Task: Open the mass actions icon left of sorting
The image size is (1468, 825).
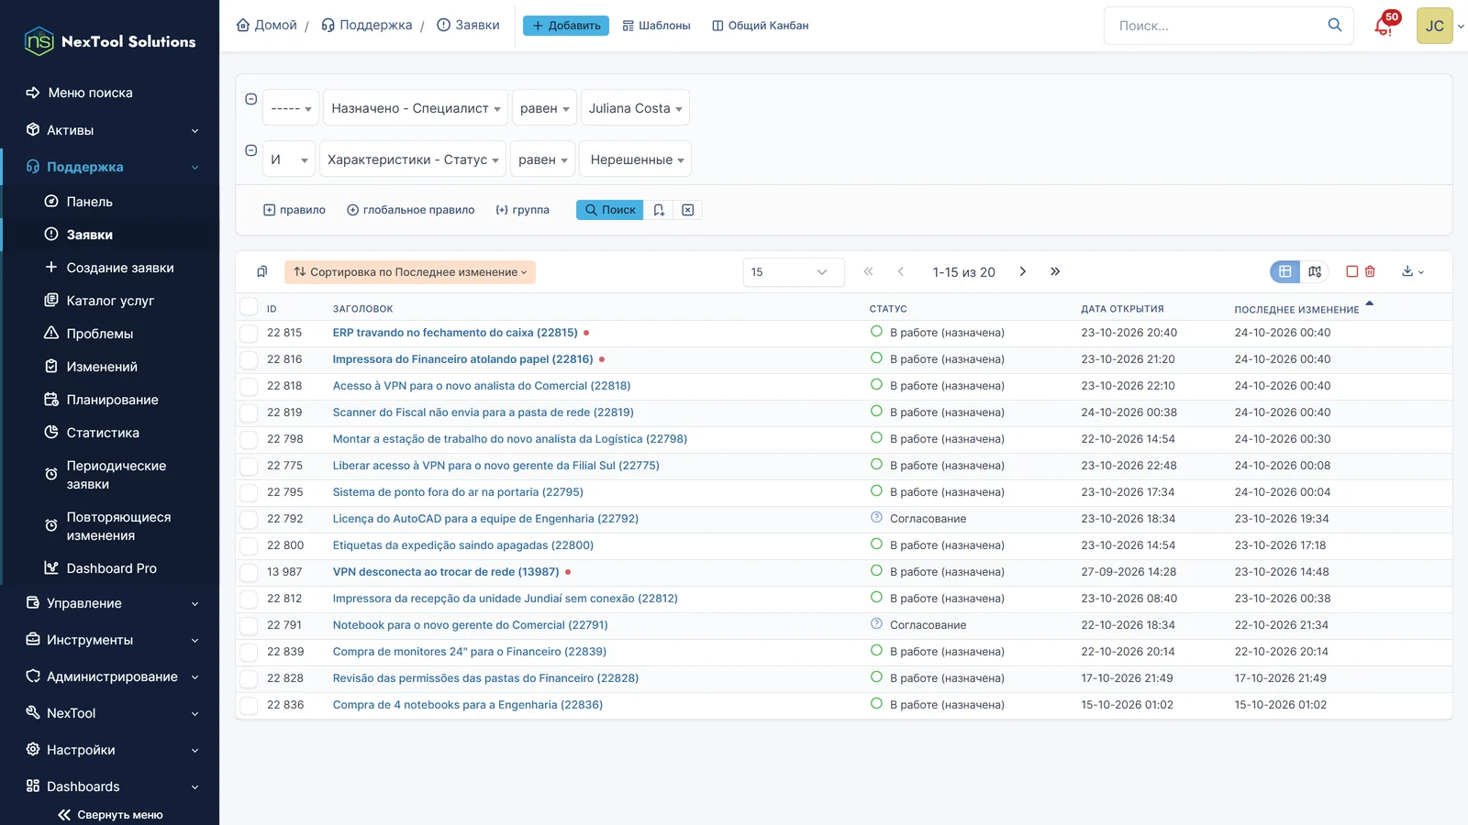Action: [261, 271]
